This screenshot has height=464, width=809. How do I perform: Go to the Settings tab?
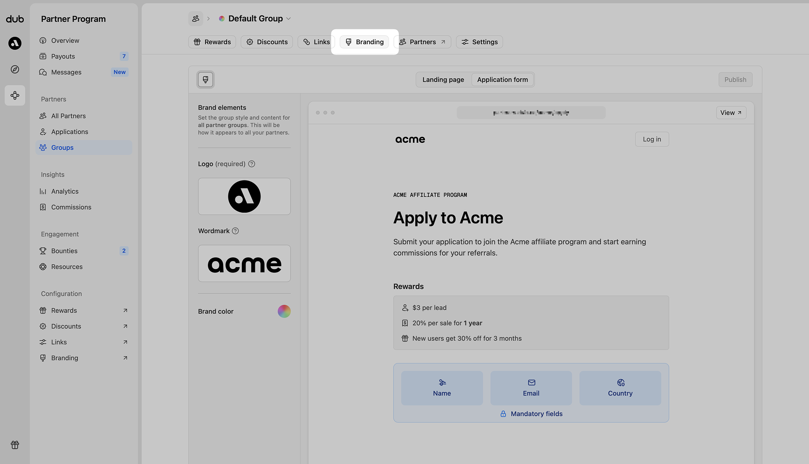pyautogui.click(x=480, y=42)
